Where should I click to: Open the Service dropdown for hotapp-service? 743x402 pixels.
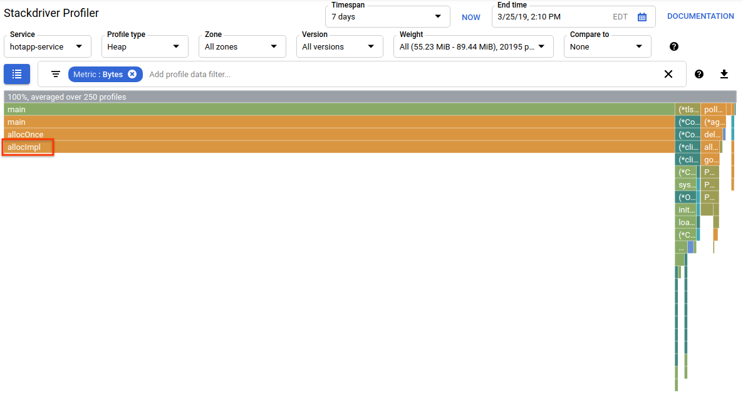[x=47, y=46]
